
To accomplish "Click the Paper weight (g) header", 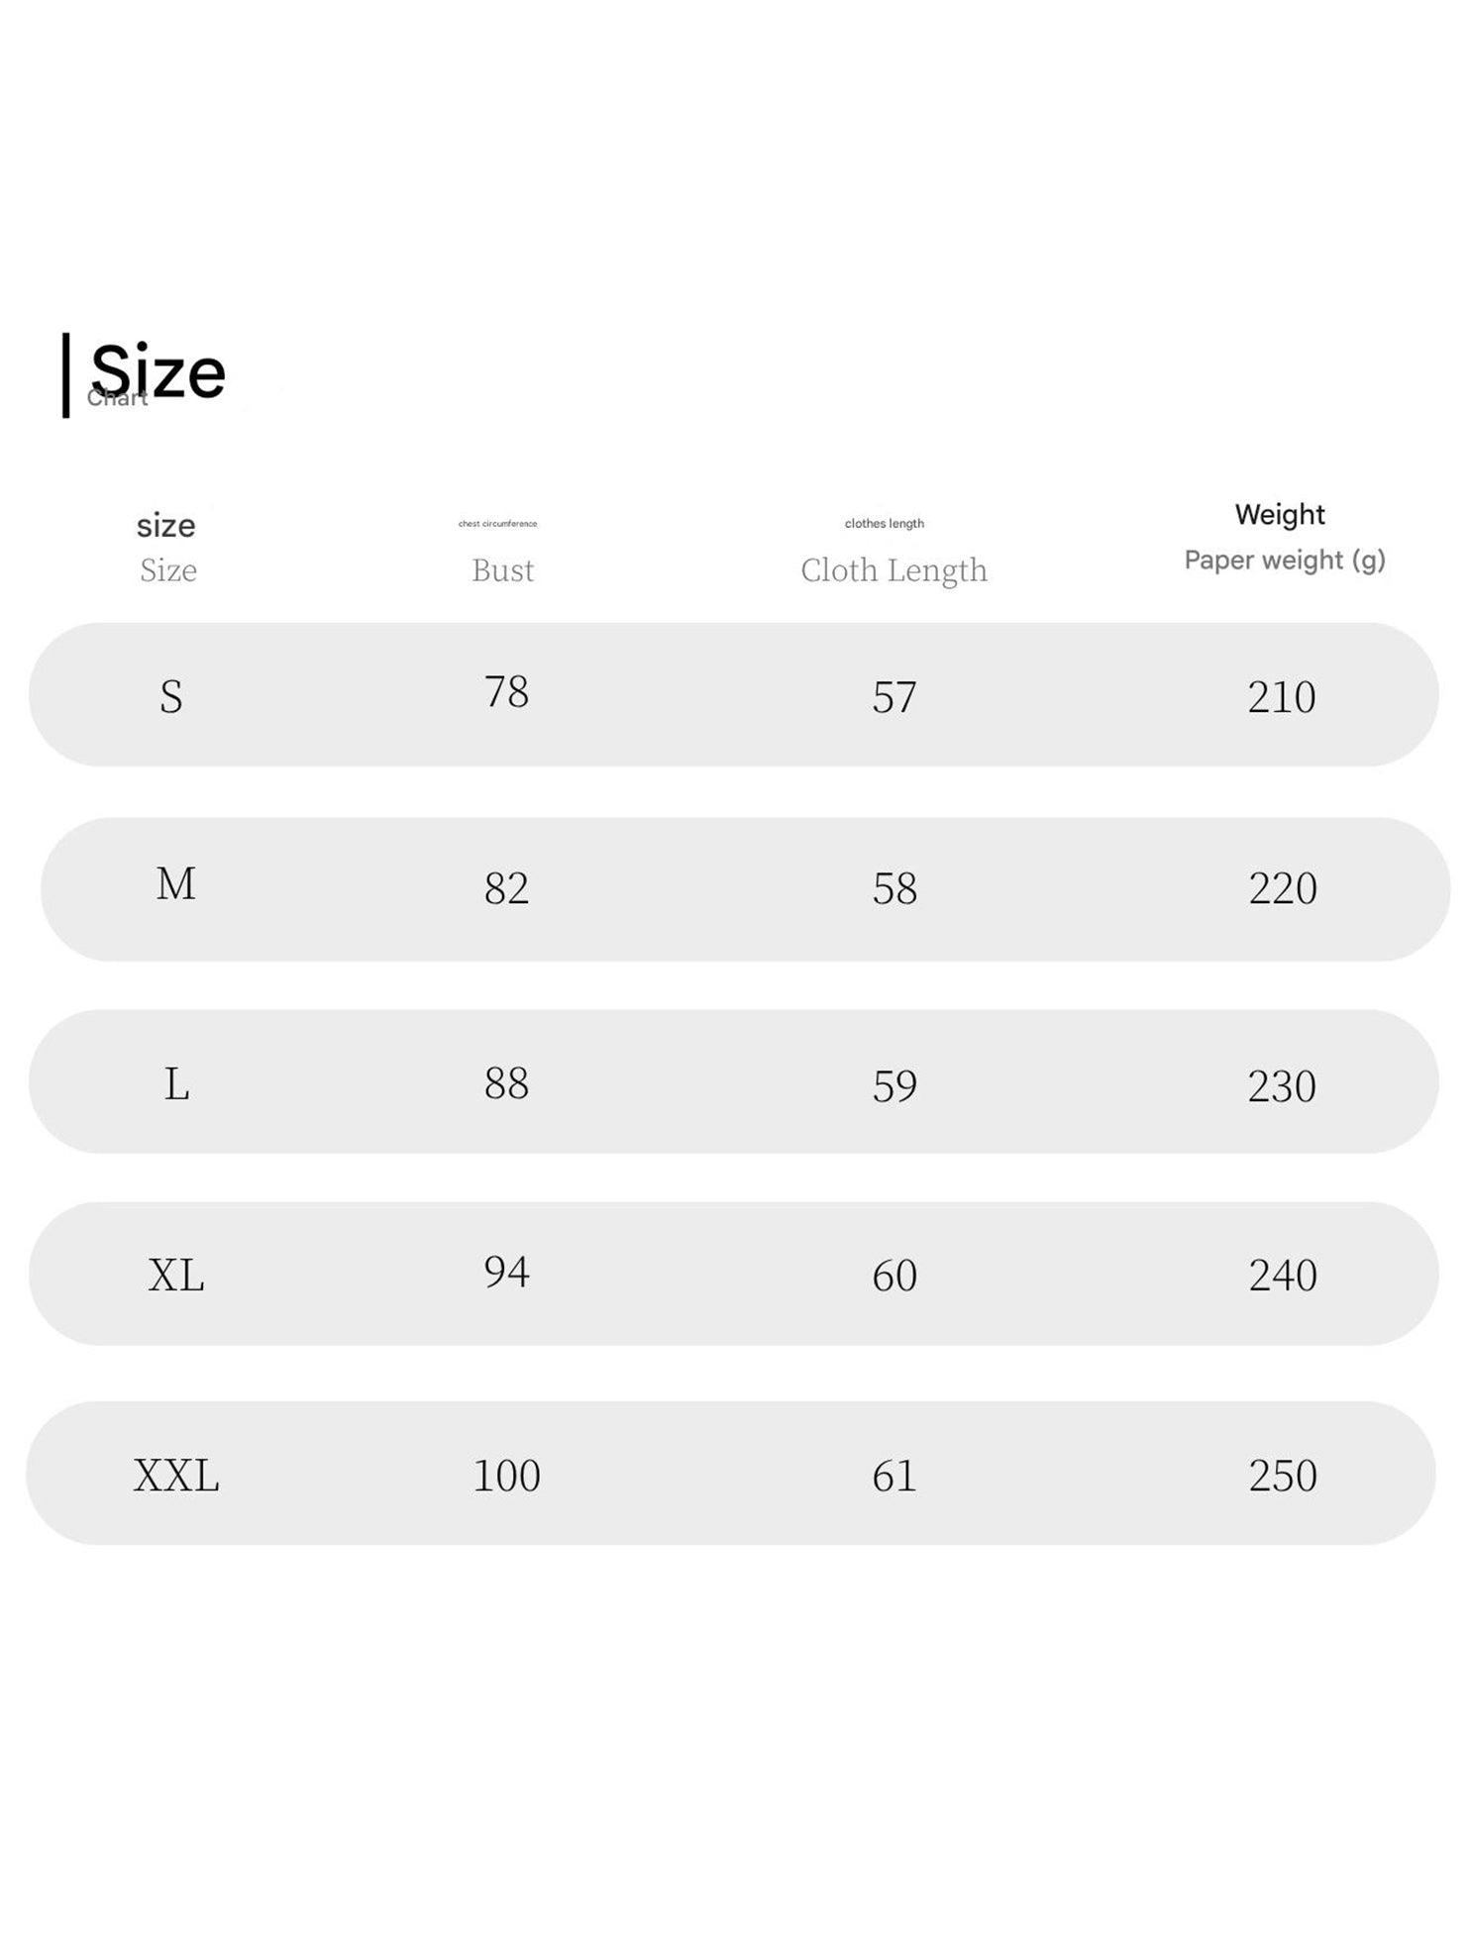I will [x=1284, y=561].
